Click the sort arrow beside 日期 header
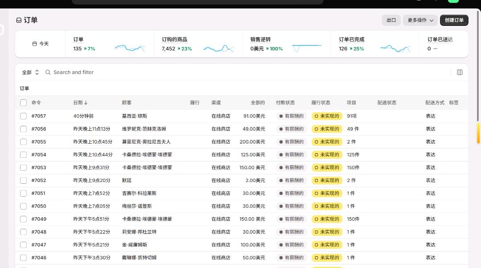Viewport: 481px width, 268px height. pos(86,103)
